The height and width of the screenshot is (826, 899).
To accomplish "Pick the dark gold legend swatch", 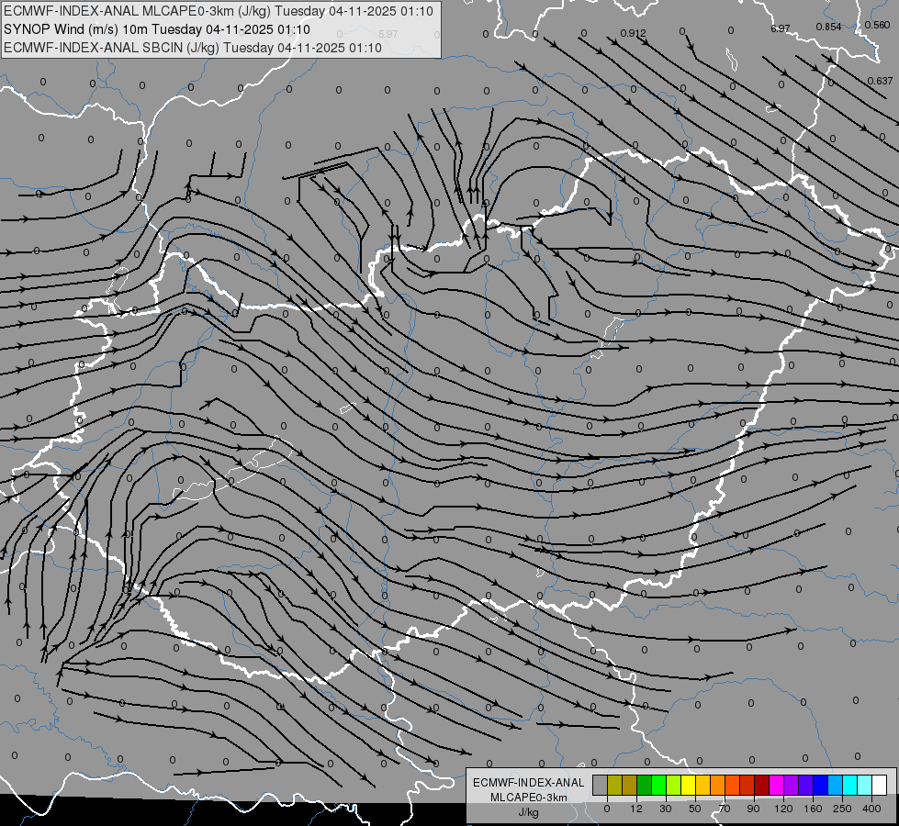I will [x=630, y=785].
